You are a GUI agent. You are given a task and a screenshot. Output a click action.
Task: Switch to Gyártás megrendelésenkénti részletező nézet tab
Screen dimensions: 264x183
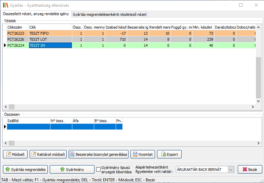click(x=110, y=14)
